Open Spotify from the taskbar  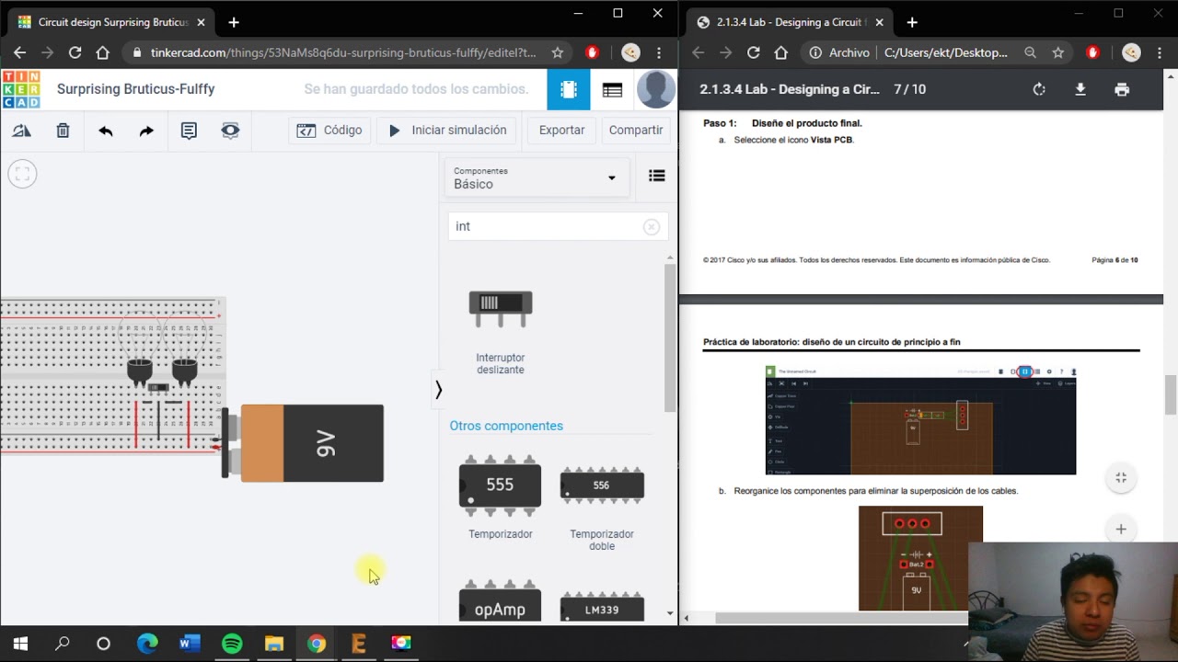coord(232,643)
